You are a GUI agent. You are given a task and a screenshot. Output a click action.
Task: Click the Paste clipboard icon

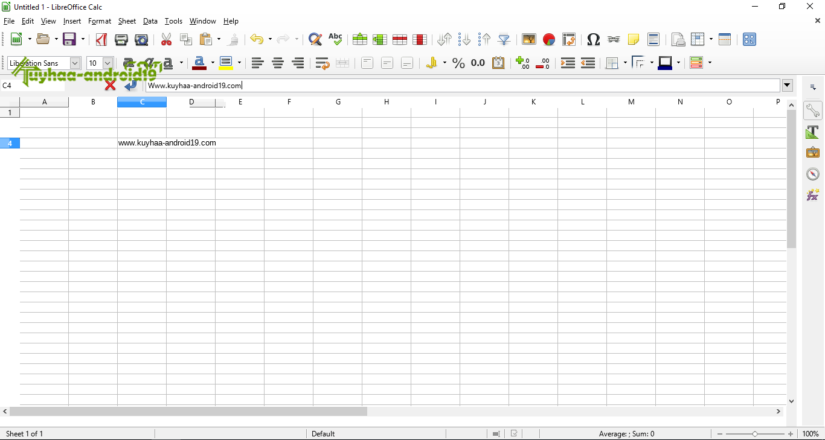(206, 39)
